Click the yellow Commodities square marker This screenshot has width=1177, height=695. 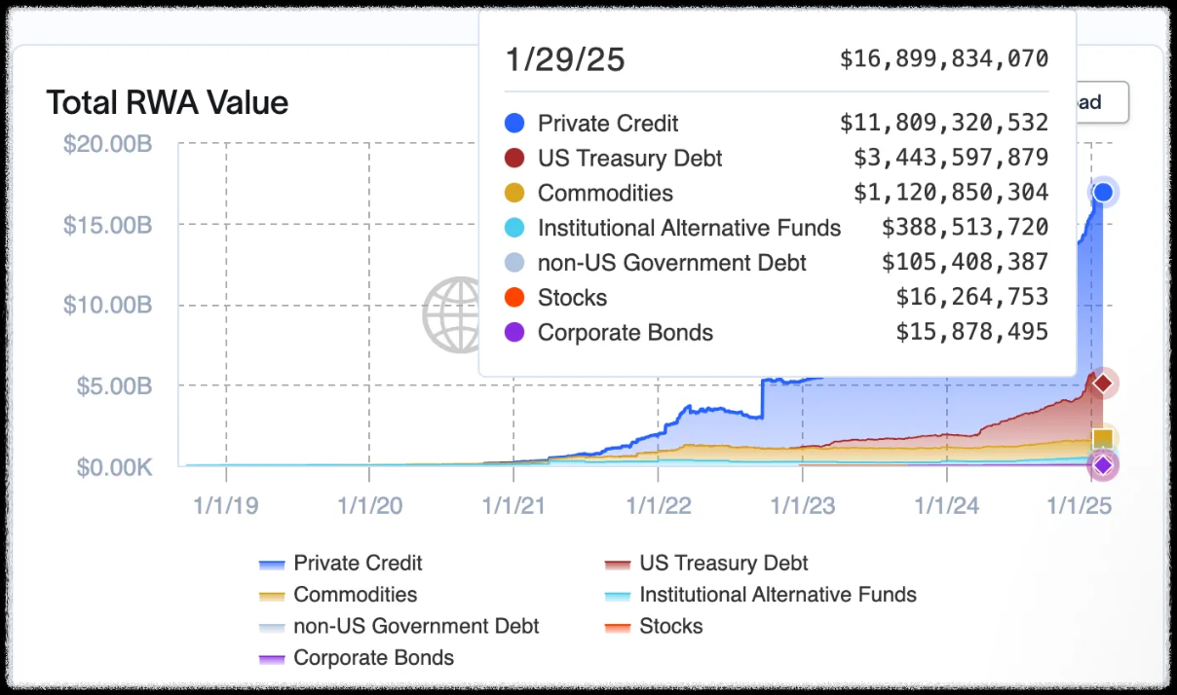pos(1102,439)
